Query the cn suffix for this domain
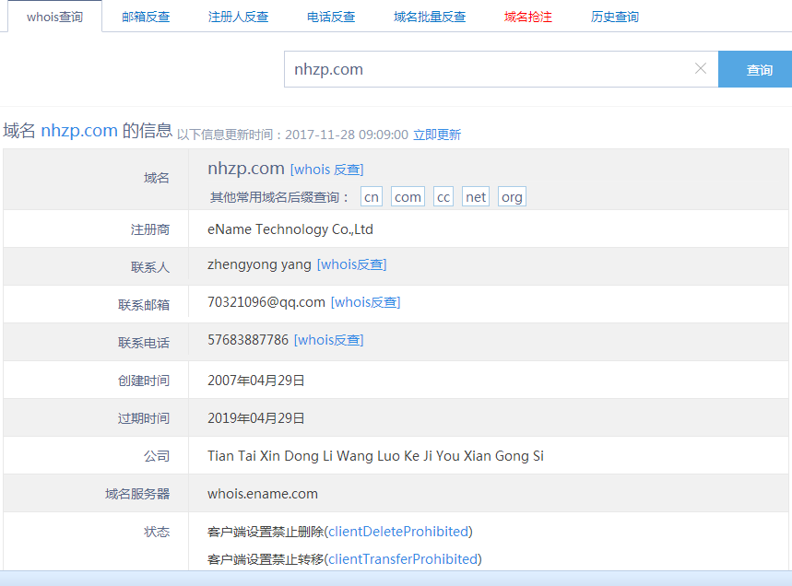The image size is (792, 586). point(372,196)
